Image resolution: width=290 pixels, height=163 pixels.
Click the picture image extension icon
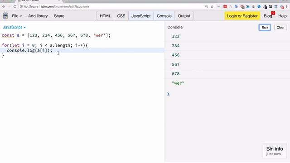(x=270, y=6)
